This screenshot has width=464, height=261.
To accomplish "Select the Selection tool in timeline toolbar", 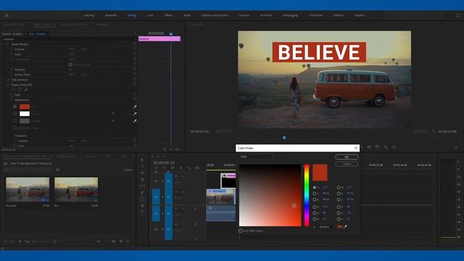I will point(142,159).
